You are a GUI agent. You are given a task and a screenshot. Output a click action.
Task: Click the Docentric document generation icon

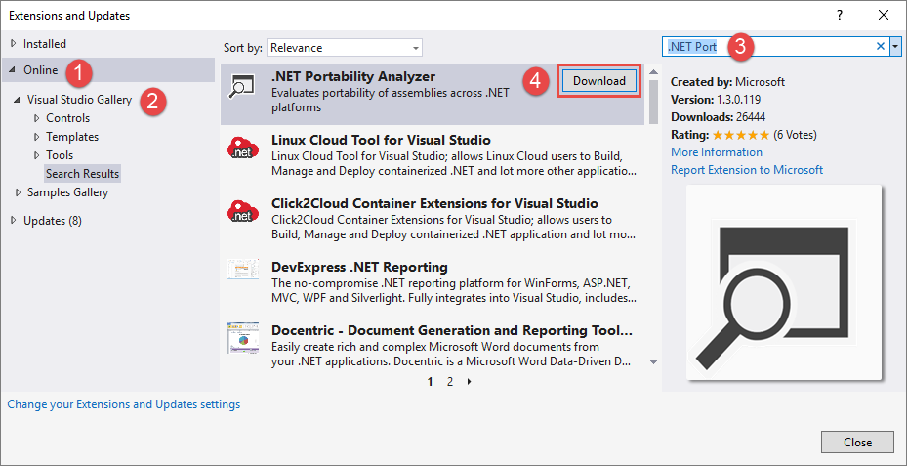[x=239, y=337]
